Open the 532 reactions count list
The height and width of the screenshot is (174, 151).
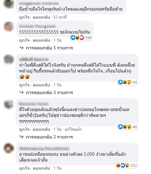[134, 165]
